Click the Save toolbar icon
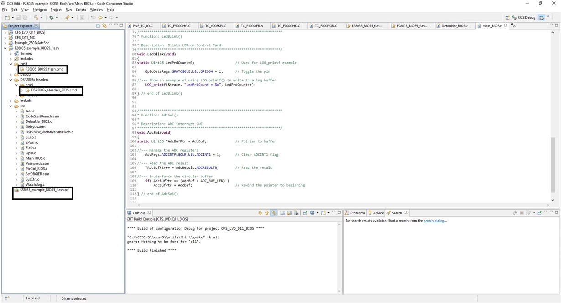 [x=18, y=18]
